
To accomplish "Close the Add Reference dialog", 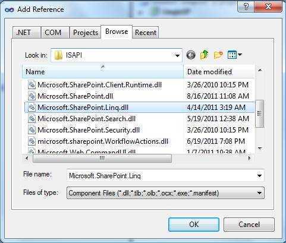I will pyautogui.click(x=268, y=7).
